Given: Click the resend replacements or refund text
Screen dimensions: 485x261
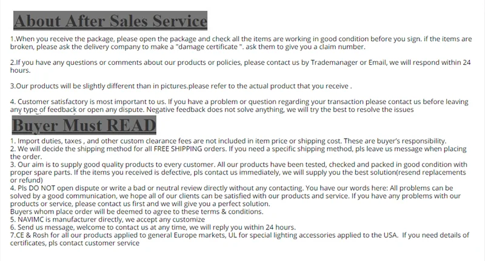Looking at the screenshot, I should coord(238,176).
